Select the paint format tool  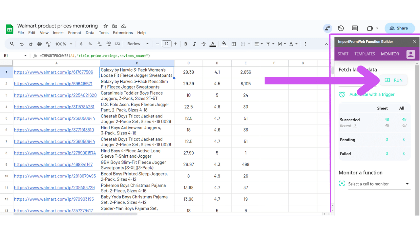(49, 44)
